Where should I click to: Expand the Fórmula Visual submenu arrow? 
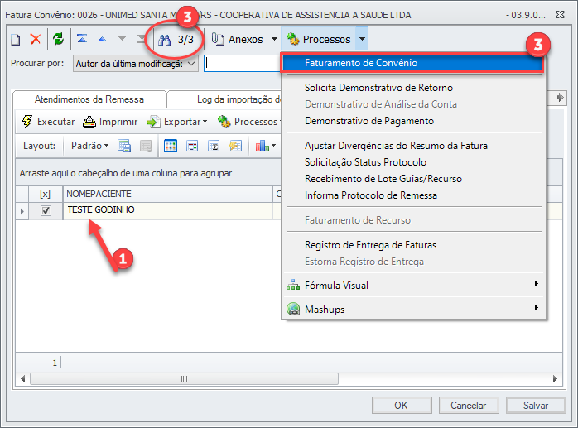coord(537,283)
